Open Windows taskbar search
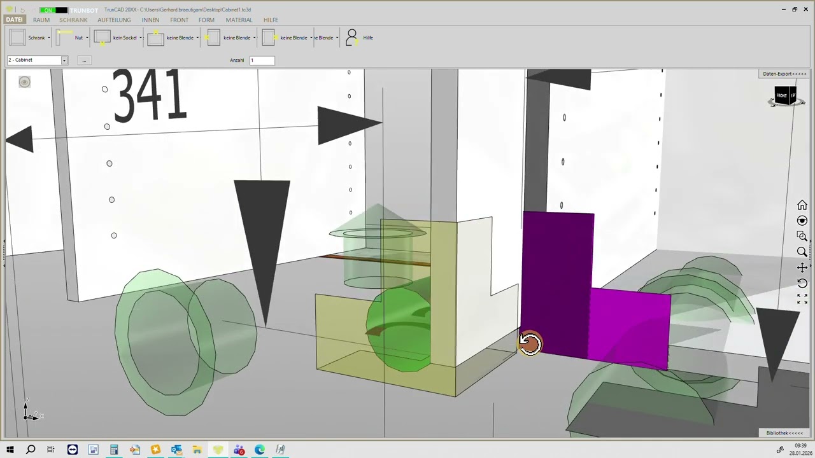Screen dimensions: 815x458 (31, 450)
